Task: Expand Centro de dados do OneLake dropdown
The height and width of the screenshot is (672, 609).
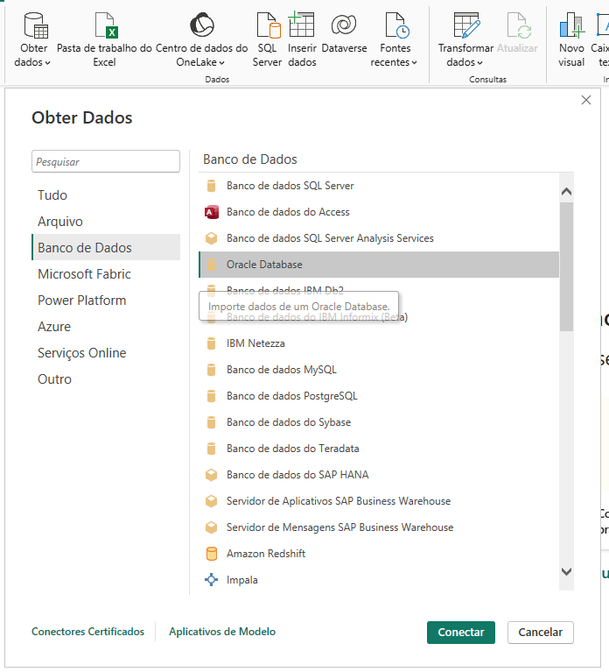Action: click(x=221, y=63)
